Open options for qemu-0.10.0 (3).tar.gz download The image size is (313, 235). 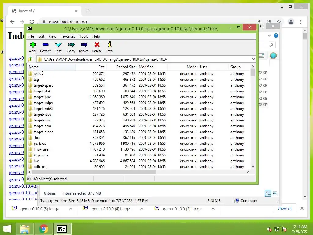pos(213,209)
